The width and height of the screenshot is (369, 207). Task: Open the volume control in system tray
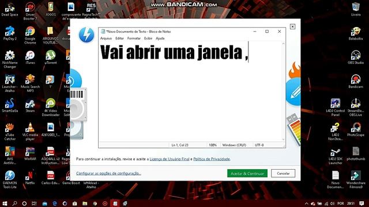coord(332,204)
